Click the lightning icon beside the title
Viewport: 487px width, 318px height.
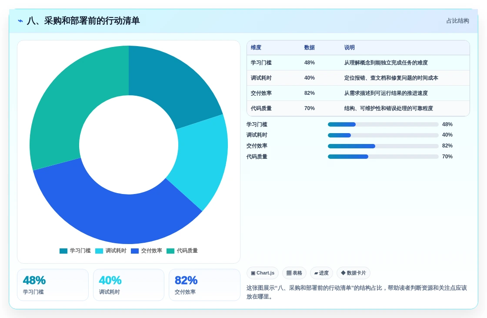coord(20,21)
